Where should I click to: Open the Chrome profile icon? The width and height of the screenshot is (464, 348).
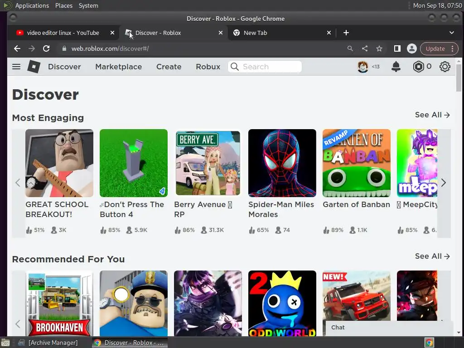tap(411, 48)
